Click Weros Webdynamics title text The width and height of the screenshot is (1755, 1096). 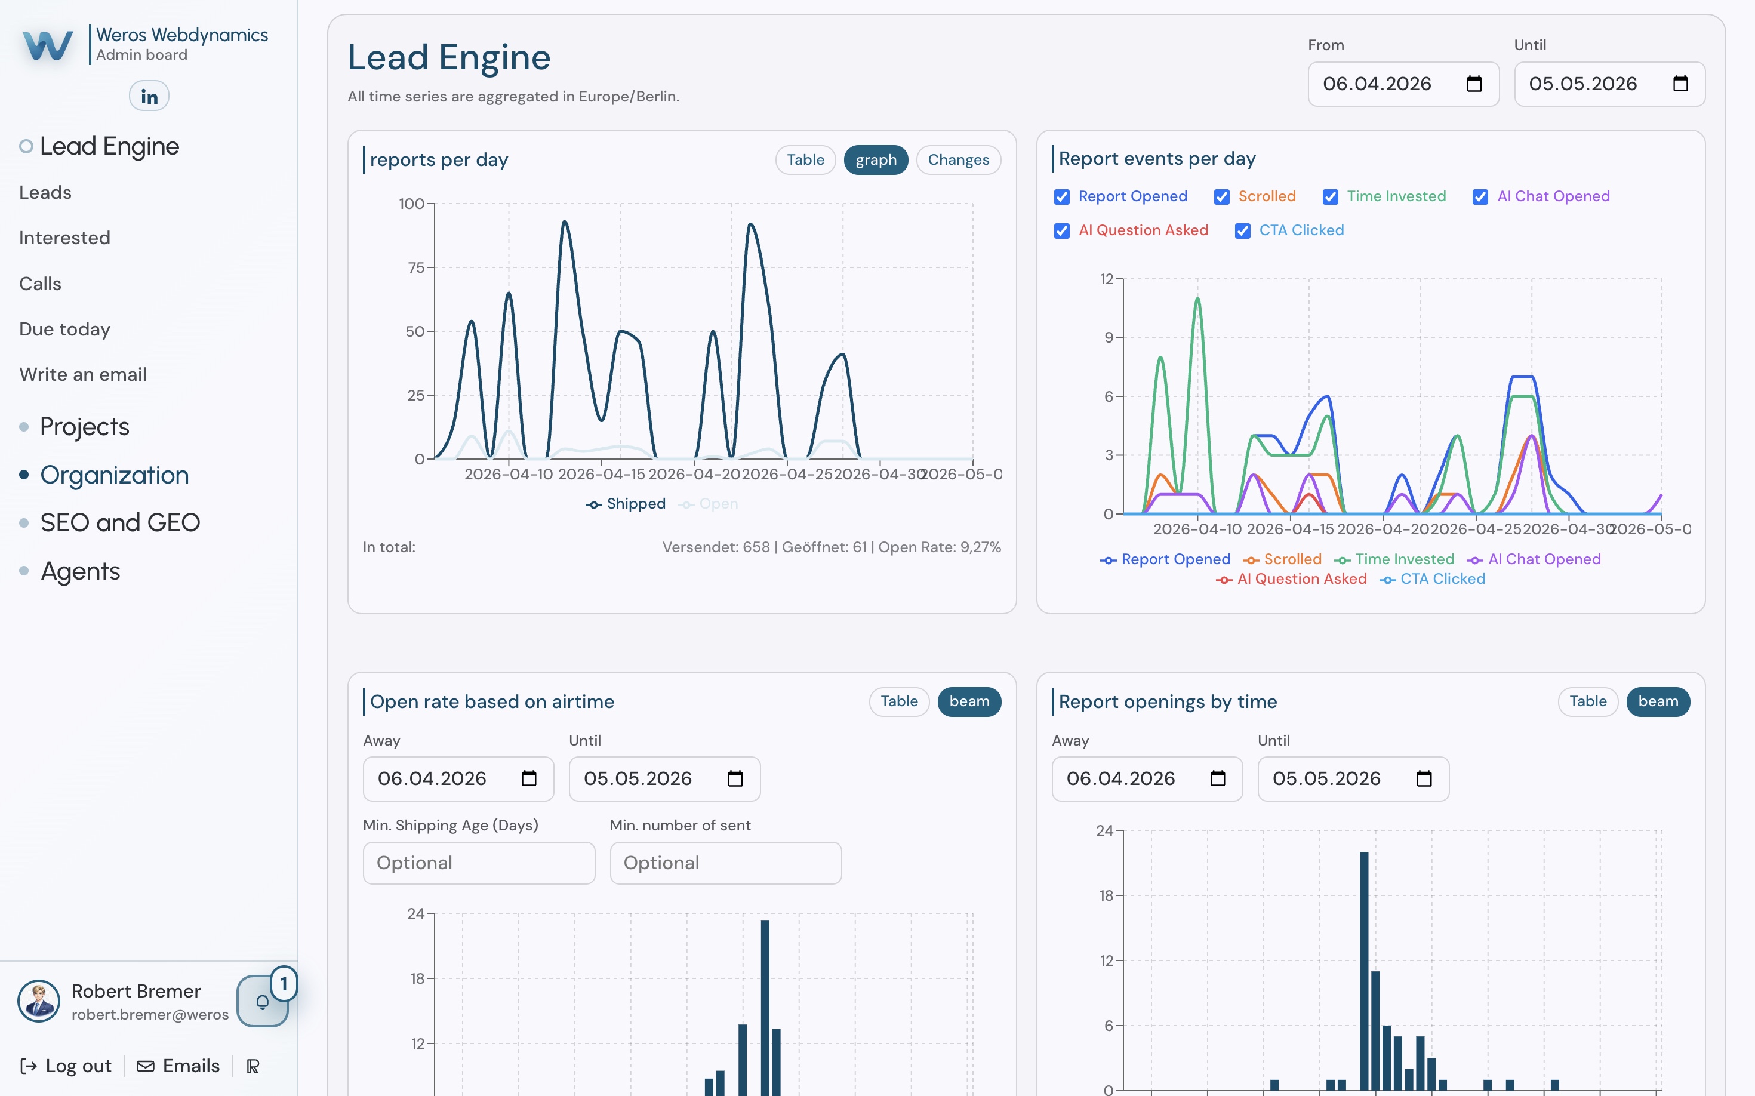coord(182,35)
